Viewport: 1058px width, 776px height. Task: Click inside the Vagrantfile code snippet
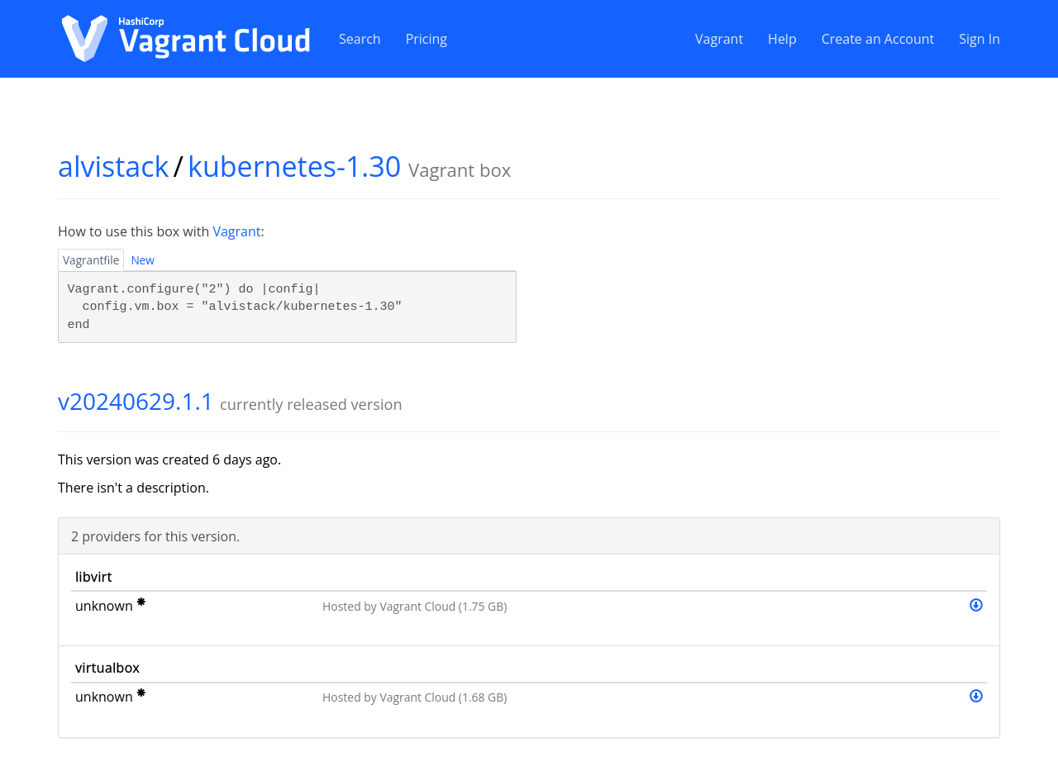pyautogui.click(x=287, y=307)
